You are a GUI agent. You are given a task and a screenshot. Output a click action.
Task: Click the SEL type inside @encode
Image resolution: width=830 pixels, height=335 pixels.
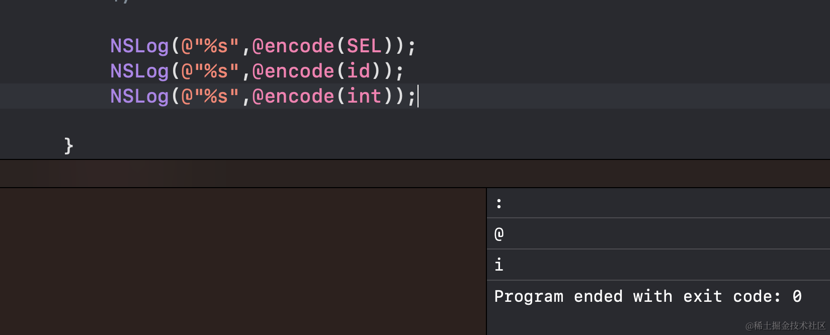point(364,46)
